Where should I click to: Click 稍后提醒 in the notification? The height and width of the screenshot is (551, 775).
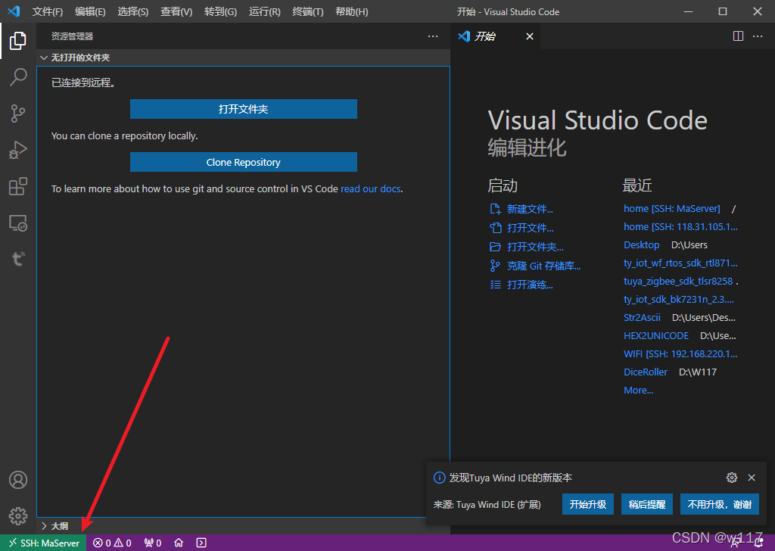tap(647, 504)
